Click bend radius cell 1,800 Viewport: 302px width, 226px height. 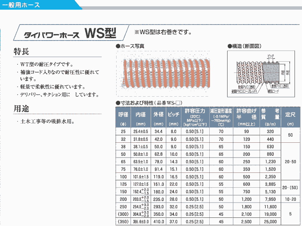coord(247,207)
